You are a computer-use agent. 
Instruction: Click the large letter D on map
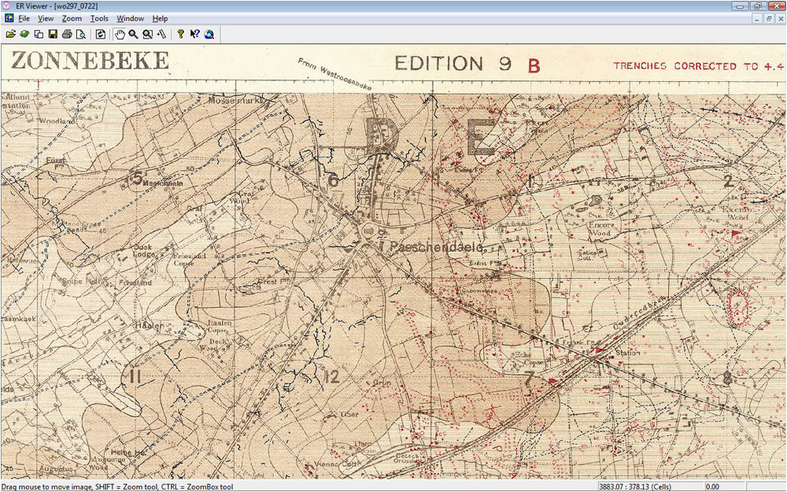click(382, 135)
